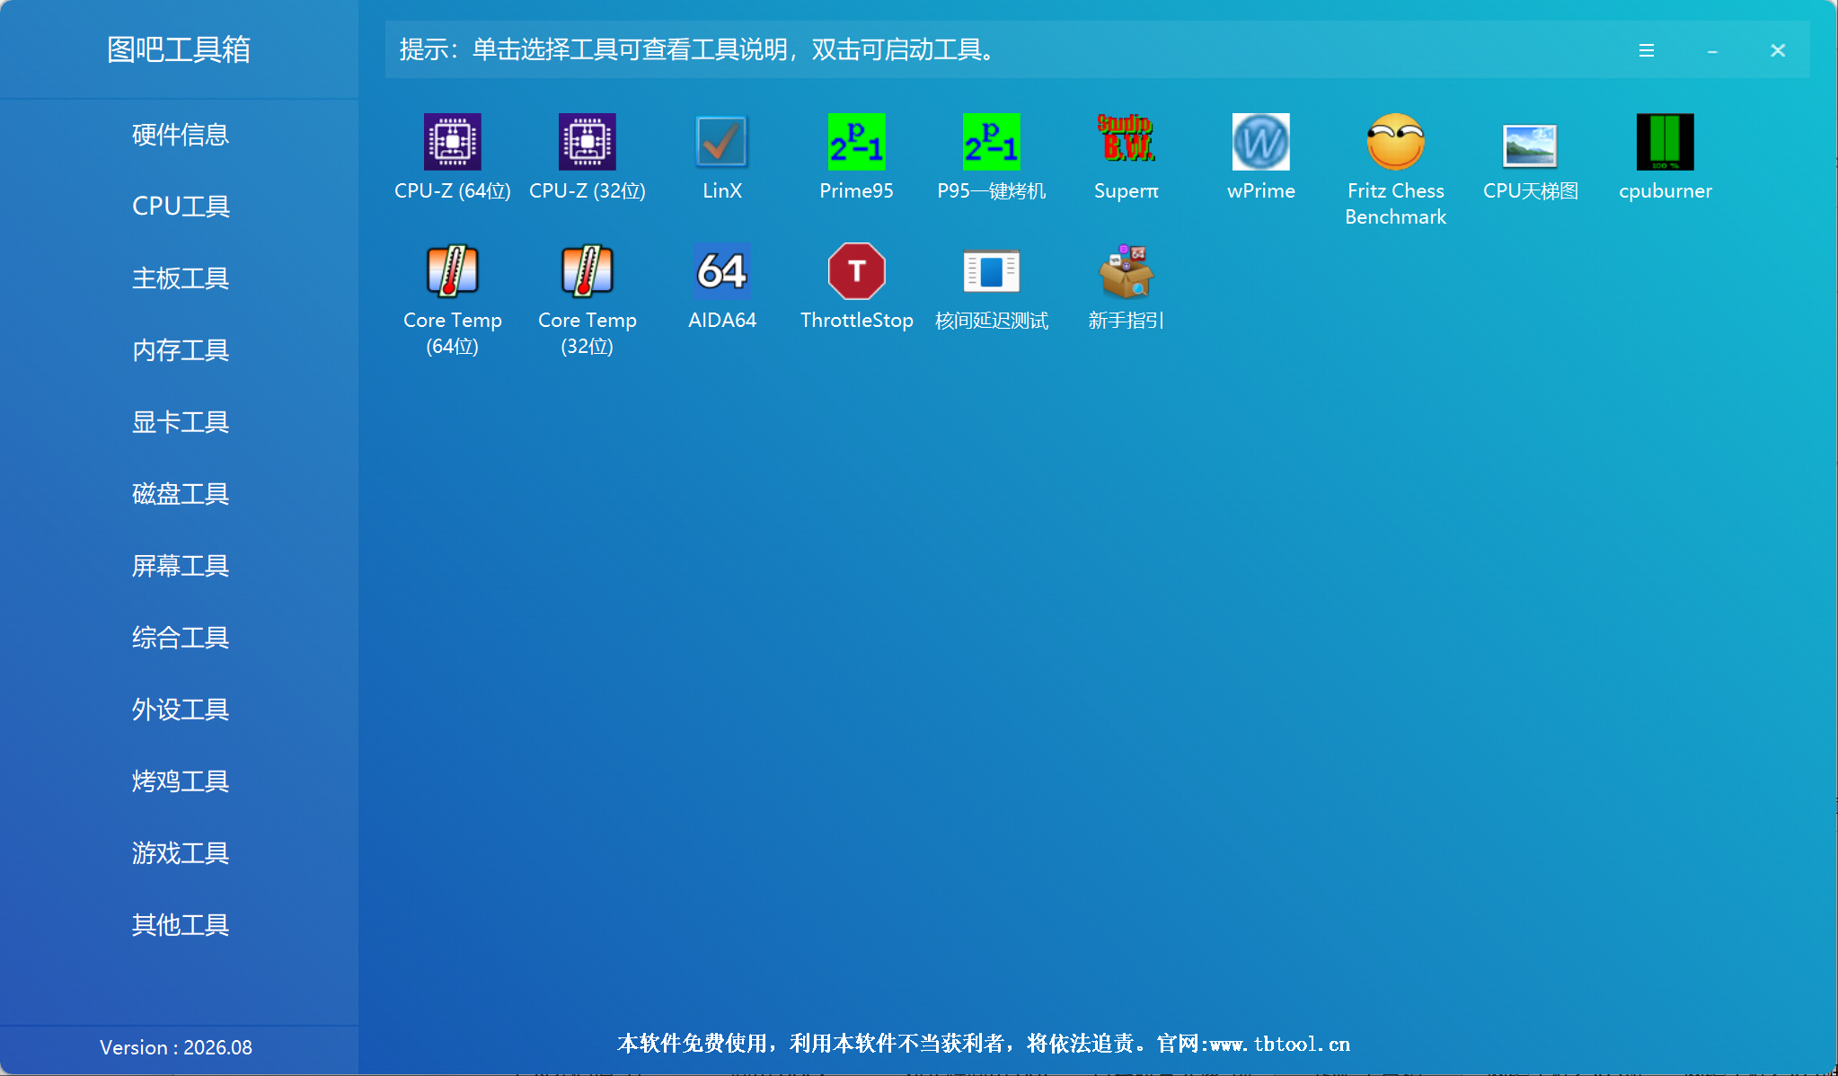Viewport: 1838px width, 1076px height.
Task: Open the 其他工具 category
Action: pyautogui.click(x=181, y=925)
